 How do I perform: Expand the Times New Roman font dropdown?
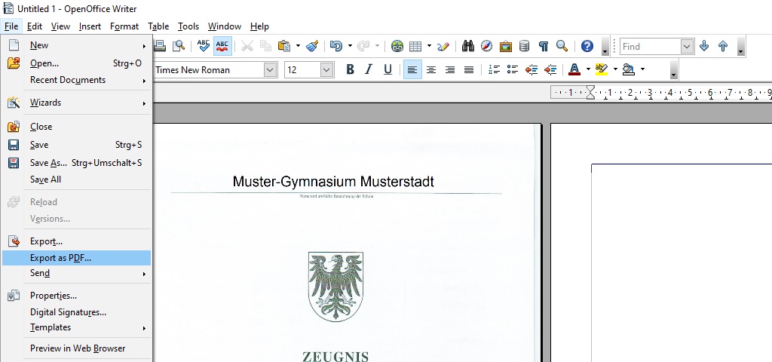tap(270, 69)
